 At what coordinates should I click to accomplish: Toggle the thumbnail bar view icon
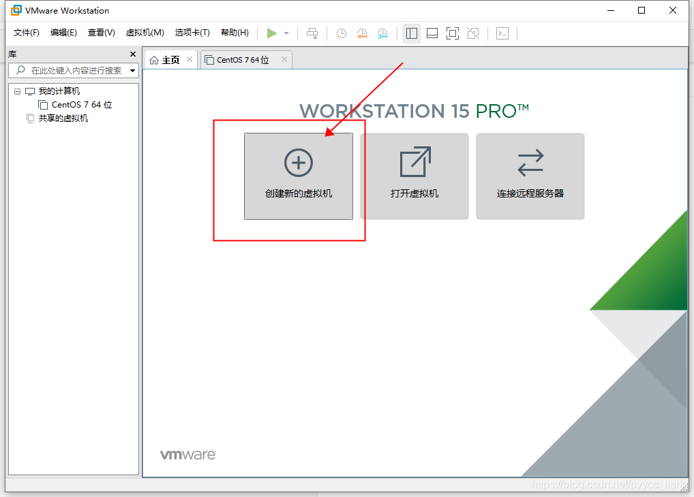coord(432,33)
